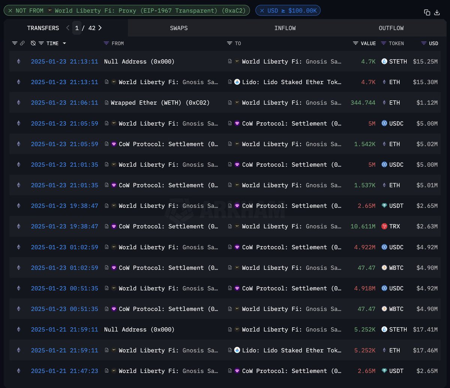This screenshot has width=450, height=388.
Task: Click the TRX token icon
Action: pos(384,226)
